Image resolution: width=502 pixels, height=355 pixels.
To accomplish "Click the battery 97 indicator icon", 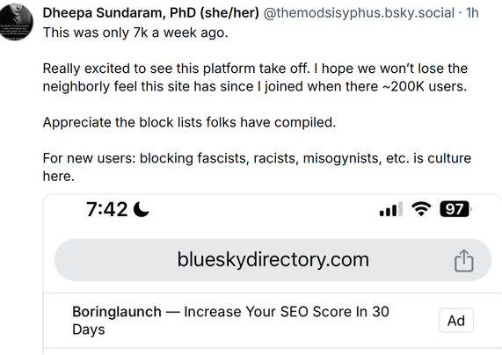I will pos(455,209).
